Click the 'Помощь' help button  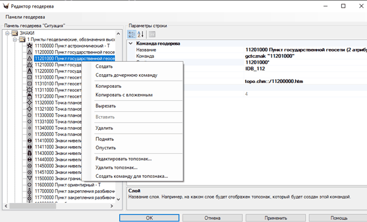pyautogui.click(x=339, y=218)
